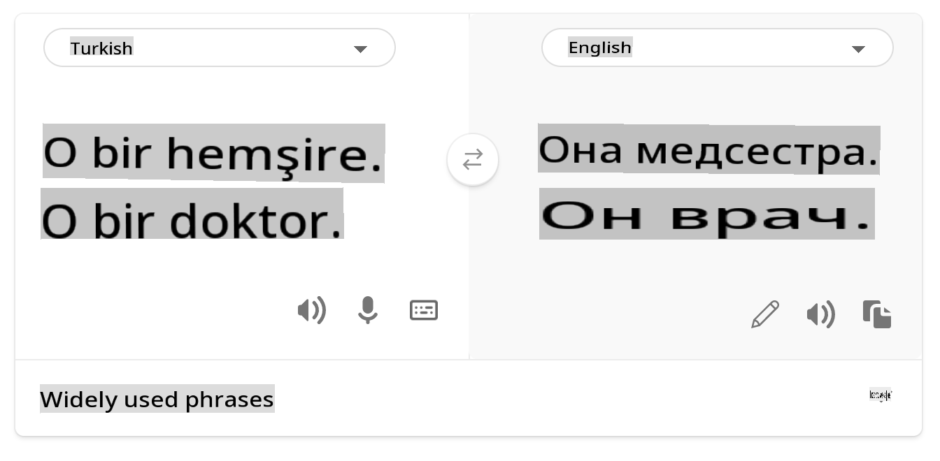The image size is (940, 461).
Task: Open the on-screen keyboard
Action: click(424, 310)
